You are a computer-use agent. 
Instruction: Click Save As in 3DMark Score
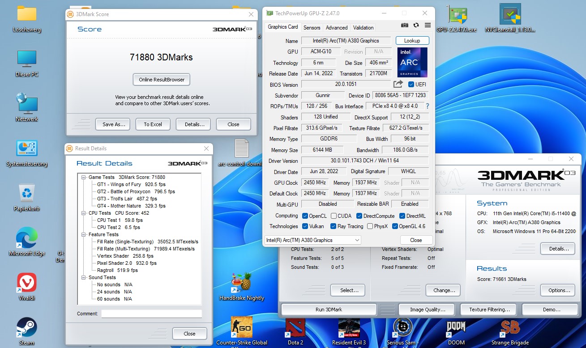coord(114,124)
